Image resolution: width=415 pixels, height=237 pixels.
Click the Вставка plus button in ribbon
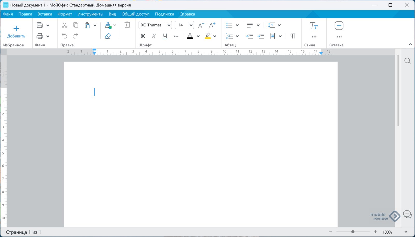click(339, 26)
